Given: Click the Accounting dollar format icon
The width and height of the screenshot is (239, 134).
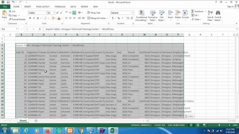Looking at the screenshot, I should pos(113,18).
